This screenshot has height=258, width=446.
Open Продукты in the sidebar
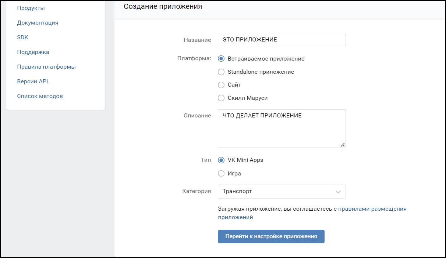[x=31, y=8]
